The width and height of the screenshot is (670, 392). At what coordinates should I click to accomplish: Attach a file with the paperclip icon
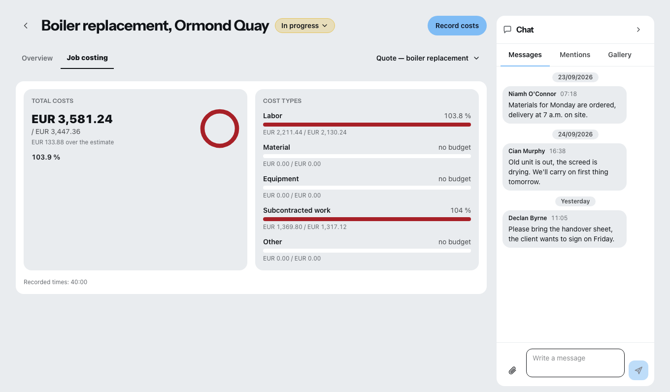[512, 370]
